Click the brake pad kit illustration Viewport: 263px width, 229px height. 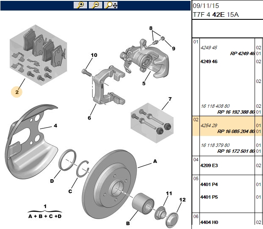(38, 55)
